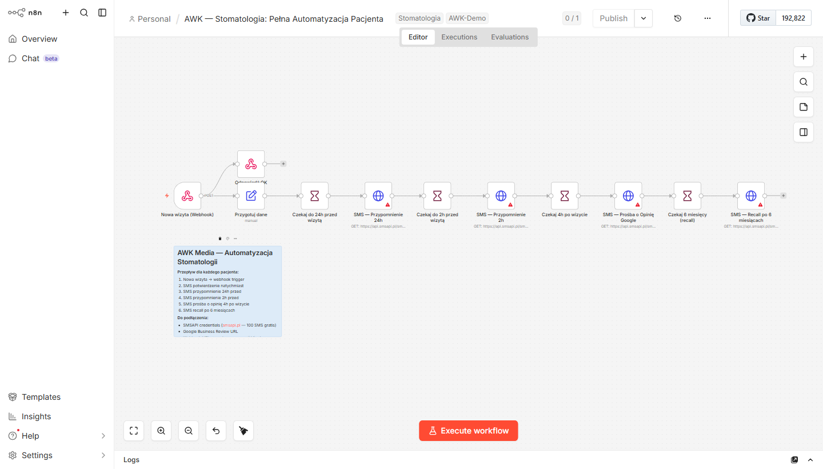The image size is (823, 469).
Task: Collapse the left sidebar with the panel icon
Action: pyautogui.click(x=102, y=13)
